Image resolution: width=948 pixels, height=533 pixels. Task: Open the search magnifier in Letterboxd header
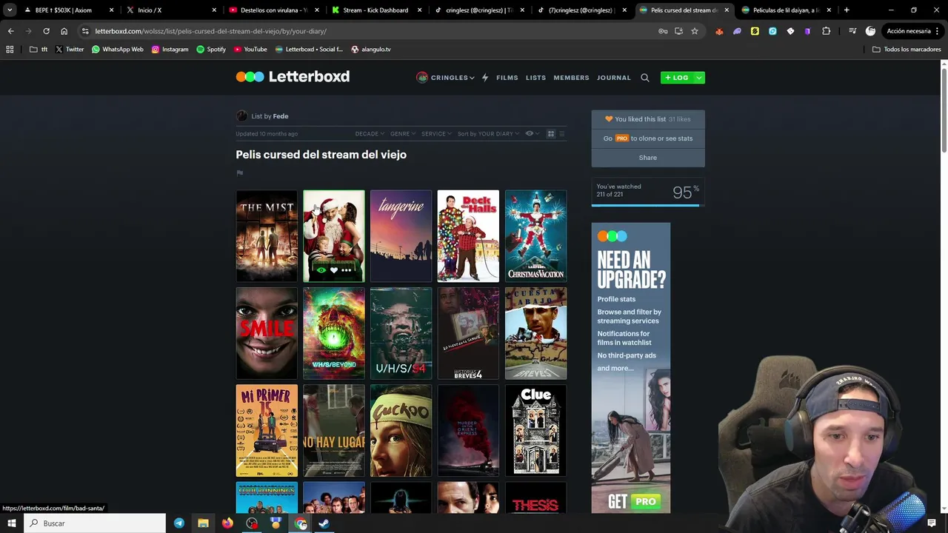(x=645, y=78)
